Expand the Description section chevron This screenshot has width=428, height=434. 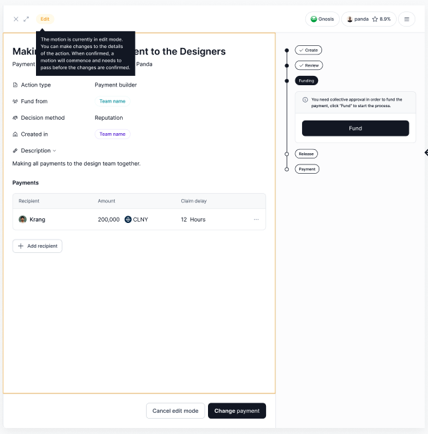[55, 151]
